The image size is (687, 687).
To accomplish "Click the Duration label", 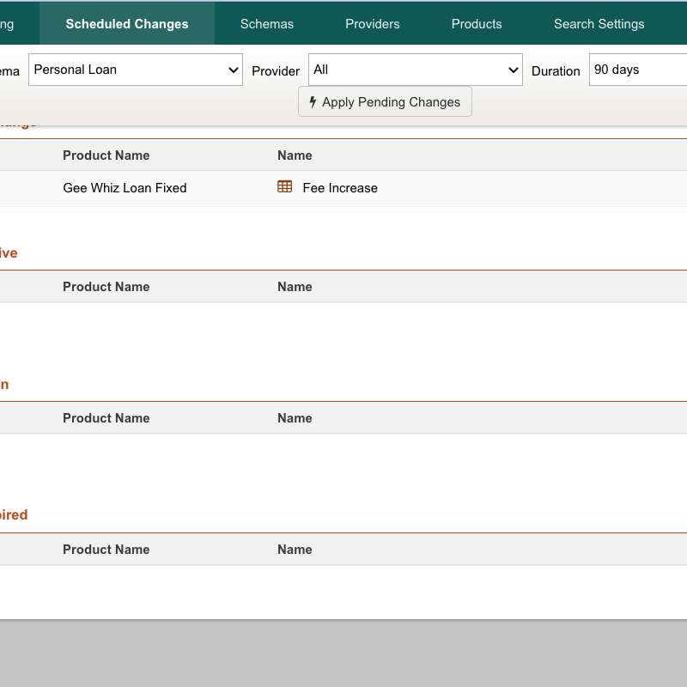I will tap(556, 71).
